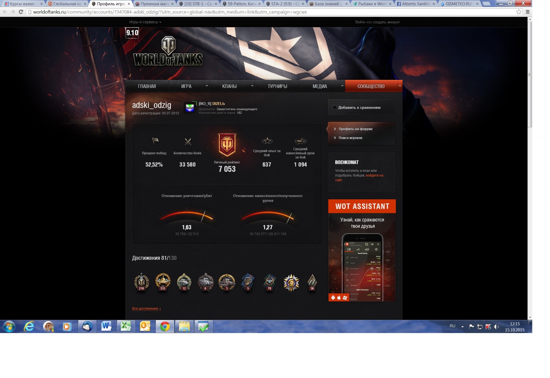Click the World of Tanks logo
Viewport: 550px width, 378px height.
(168, 52)
